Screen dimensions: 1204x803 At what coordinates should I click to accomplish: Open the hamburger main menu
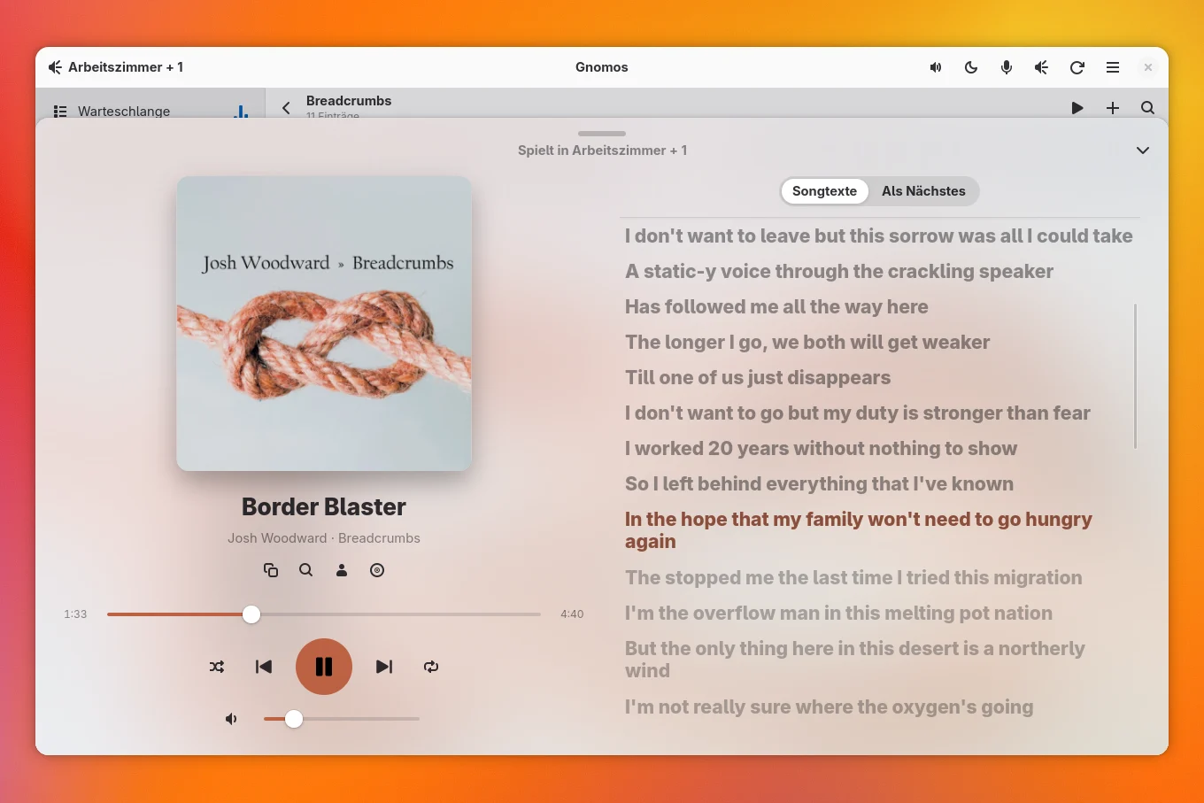(x=1113, y=67)
